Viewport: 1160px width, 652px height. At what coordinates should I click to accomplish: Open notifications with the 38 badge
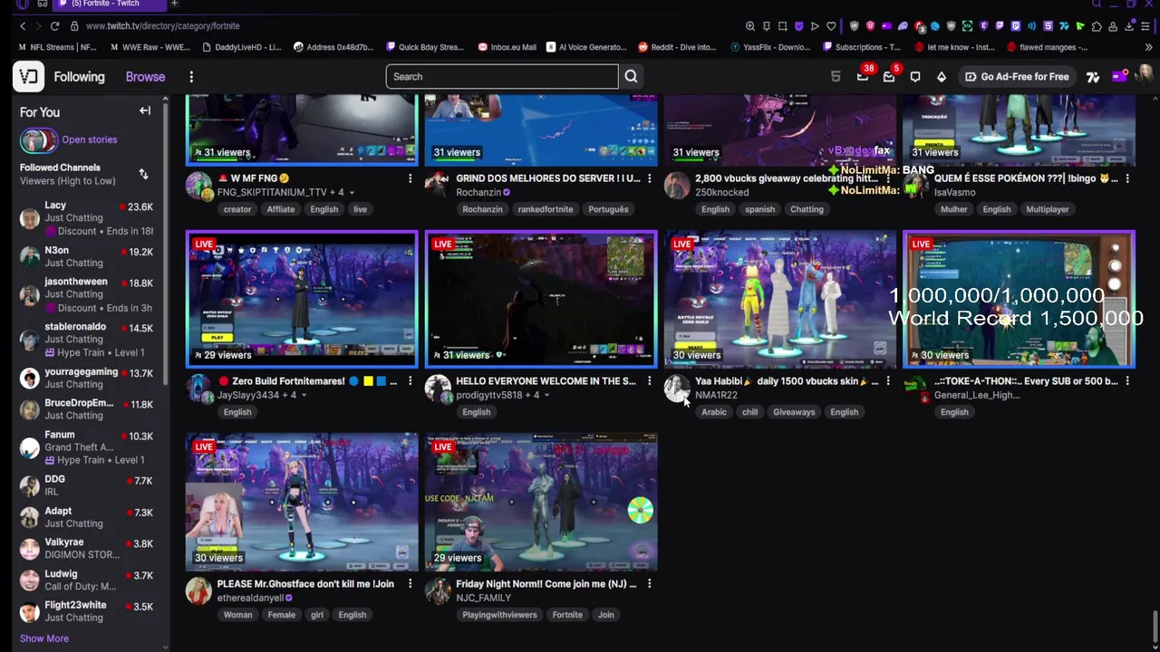[x=863, y=77]
